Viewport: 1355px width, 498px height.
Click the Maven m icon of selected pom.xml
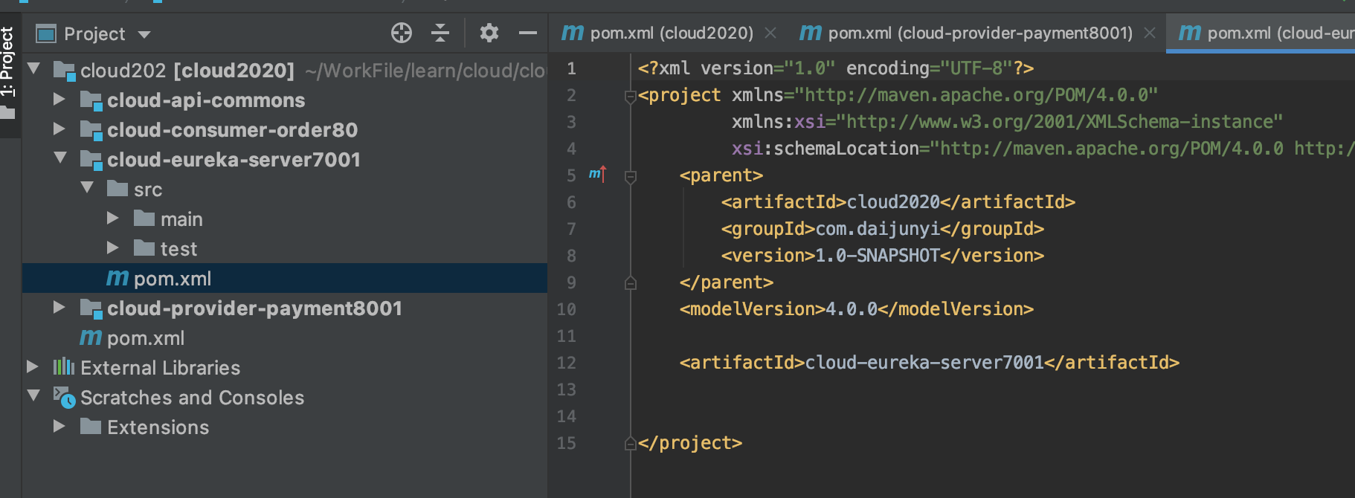pyautogui.click(x=118, y=278)
